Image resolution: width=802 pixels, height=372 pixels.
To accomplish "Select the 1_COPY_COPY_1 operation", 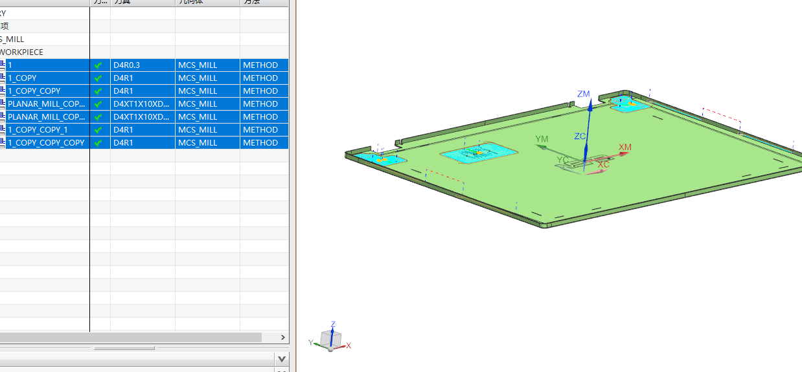I will point(38,130).
